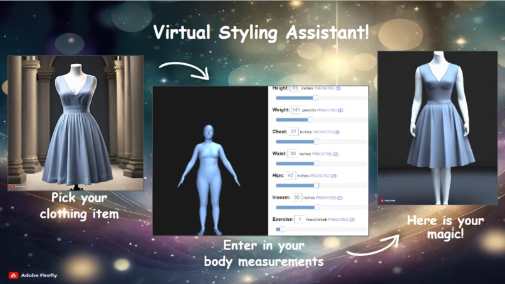Image resolution: width=505 pixels, height=284 pixels.
Task: Click the PREDICTED label in Chest row
Action: pos(323,132)
